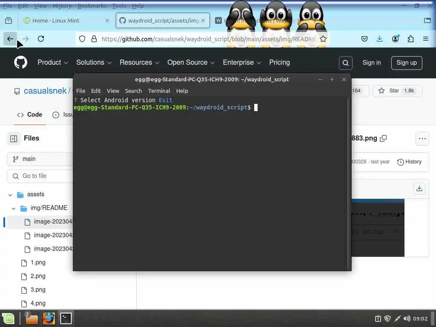Expand the Product dropdown
Viewport: 436px width, 327px height.
[x=53, y=63]
